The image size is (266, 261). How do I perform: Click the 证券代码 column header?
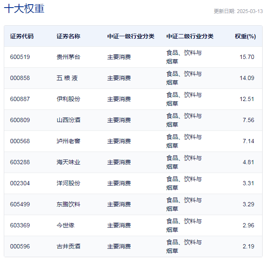[x=22, y=36]
